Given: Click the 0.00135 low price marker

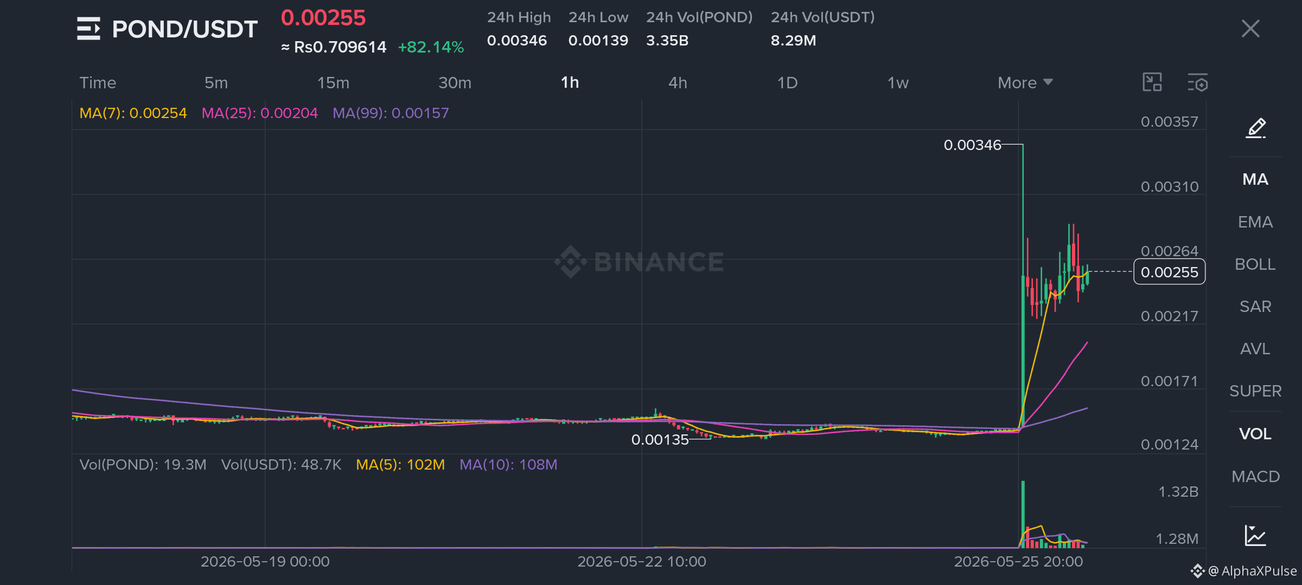Looking at the screenshot, I should (660, 440).
